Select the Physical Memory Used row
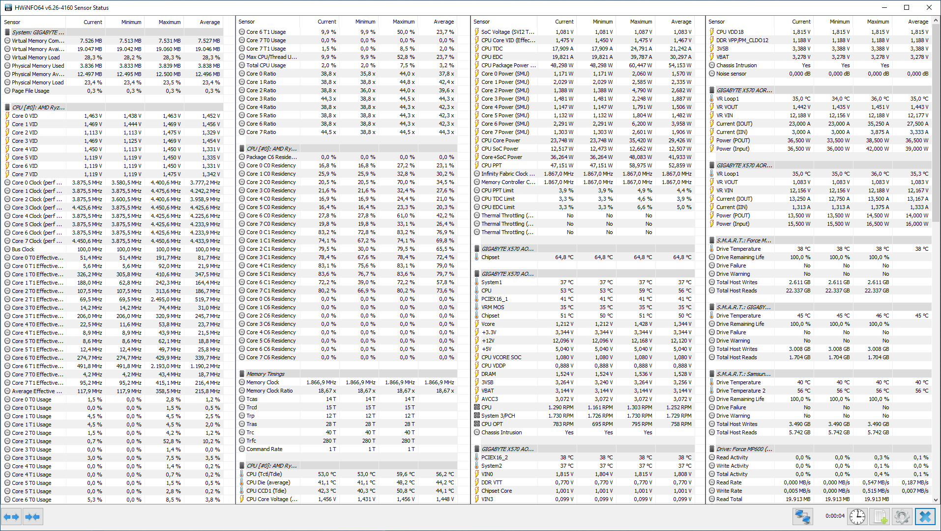The image size is (941, 531). [112, 66]
